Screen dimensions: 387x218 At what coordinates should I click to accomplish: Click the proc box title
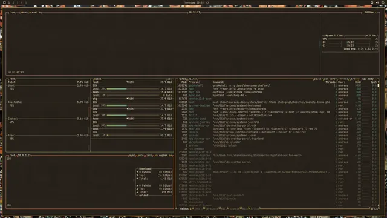coord(183,79)
